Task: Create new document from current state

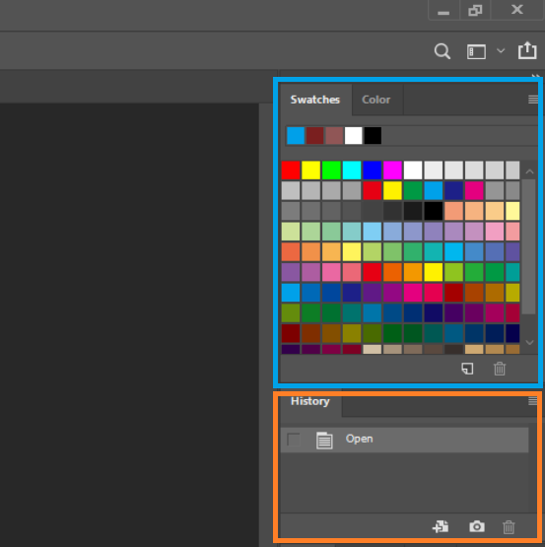Action: point(441,526)
